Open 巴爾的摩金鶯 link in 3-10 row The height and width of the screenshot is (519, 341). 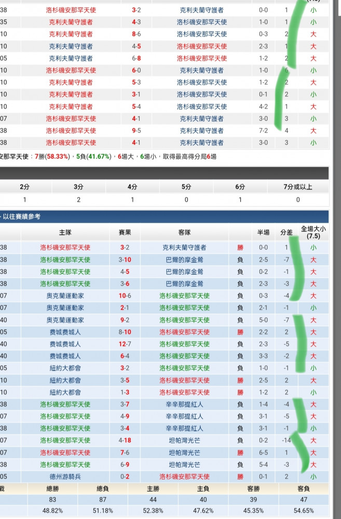tap(184, 259)
